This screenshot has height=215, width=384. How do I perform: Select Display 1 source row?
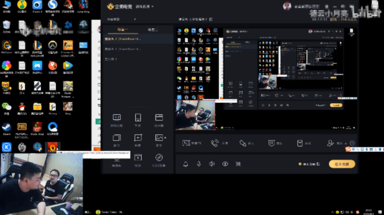[138, 59]
